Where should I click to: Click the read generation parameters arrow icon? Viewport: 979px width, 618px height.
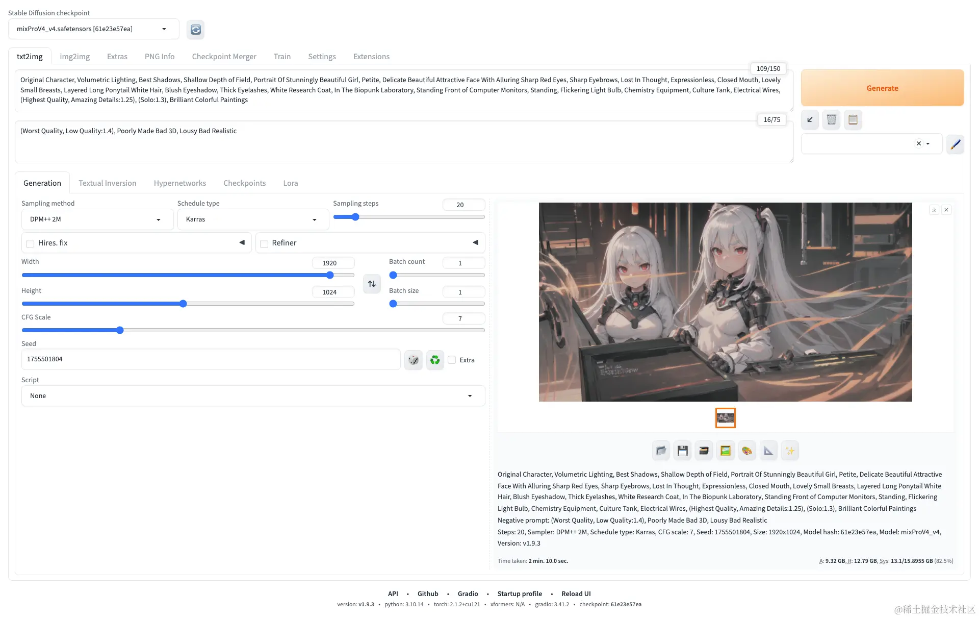(810, 120)
